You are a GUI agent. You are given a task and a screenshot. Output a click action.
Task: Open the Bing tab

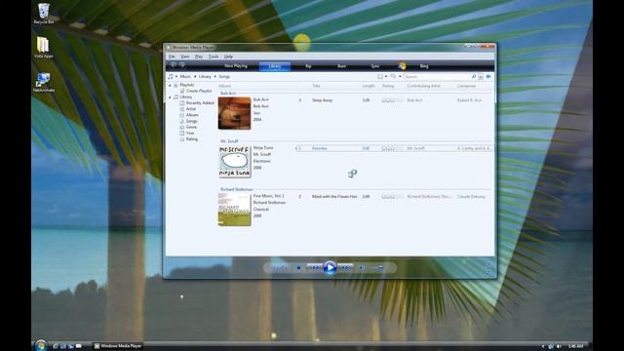[424, 66]
